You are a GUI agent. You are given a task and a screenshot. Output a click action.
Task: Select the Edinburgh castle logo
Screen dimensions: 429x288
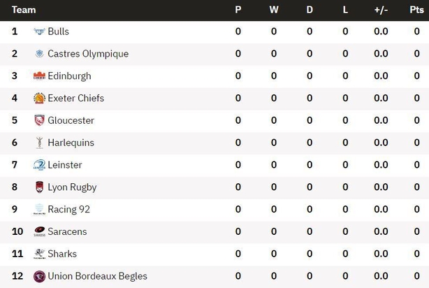click(39, 75)
